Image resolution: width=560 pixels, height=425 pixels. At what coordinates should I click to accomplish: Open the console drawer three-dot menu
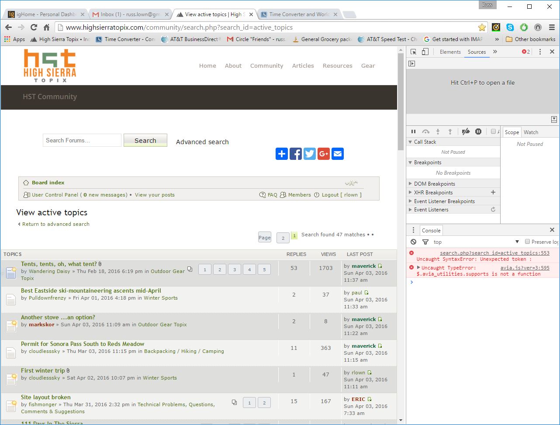413,230
